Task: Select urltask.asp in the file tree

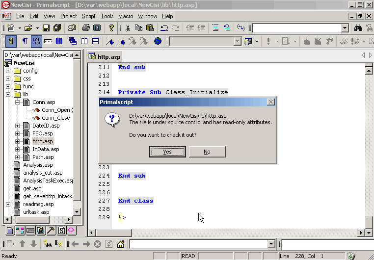Action: point(36,212)
